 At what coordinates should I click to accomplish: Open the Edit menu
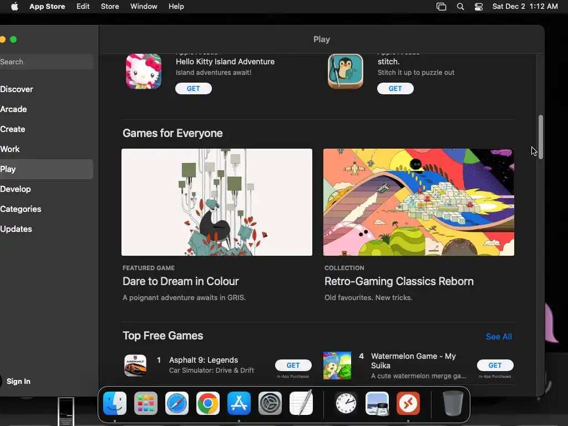[83, 6]
